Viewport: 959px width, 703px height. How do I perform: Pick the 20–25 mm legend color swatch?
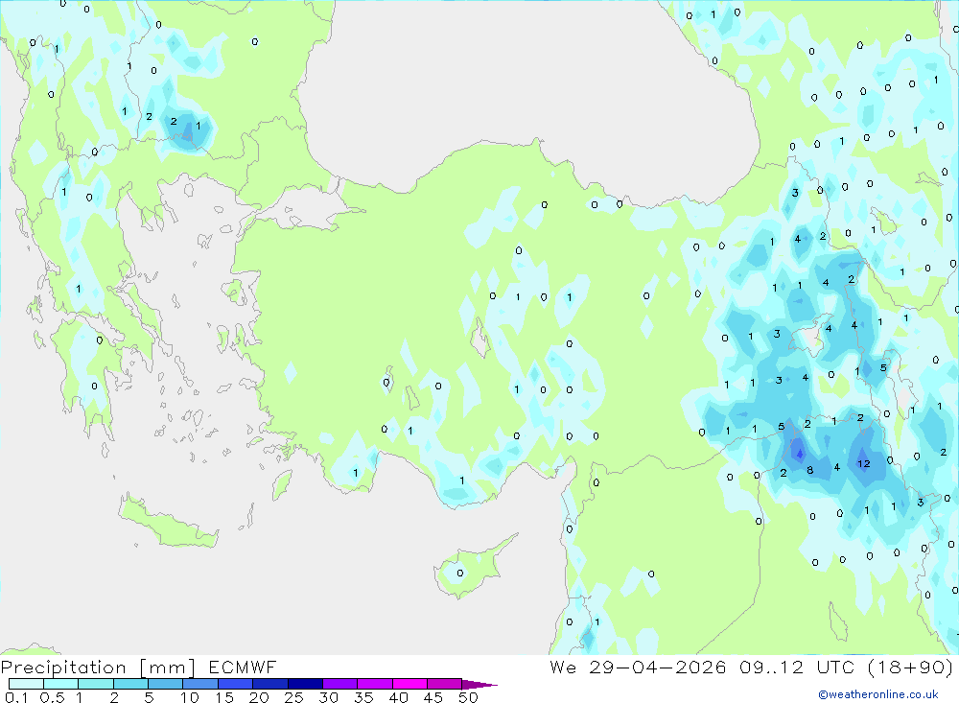270,684
